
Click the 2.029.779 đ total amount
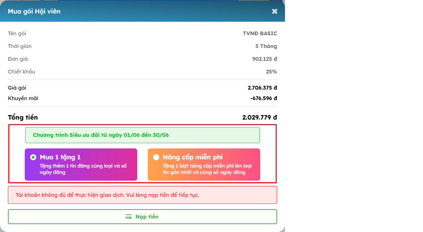[x=259, y=117]
